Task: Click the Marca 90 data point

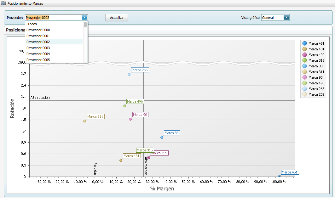Action: pyautogui.click(x=130, y=119)
